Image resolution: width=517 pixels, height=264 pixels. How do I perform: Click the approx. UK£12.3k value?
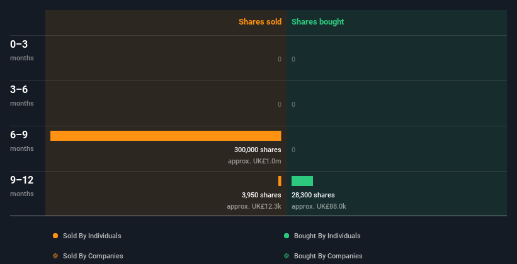tap(254, 206)
